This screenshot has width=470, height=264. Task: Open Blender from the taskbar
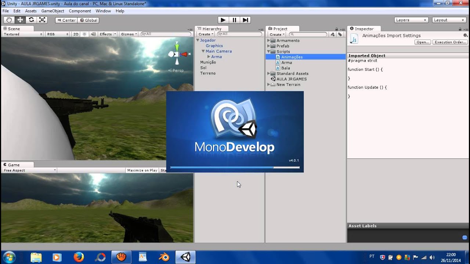pos(163,257)
